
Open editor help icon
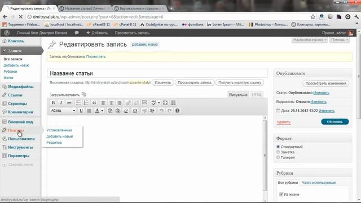pyautogui.click(x=177, y=111)
